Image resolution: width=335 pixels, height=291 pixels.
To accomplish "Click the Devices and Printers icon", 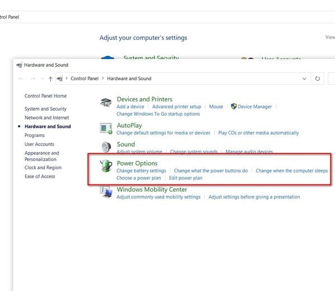I will pyautogui.click(x=106, y=103).
